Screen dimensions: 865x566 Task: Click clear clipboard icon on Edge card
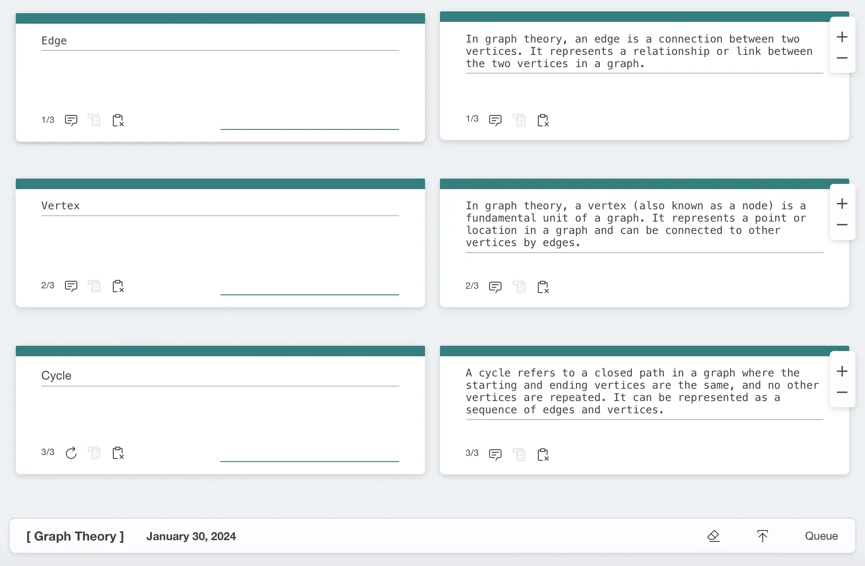[x=118, y=120]
